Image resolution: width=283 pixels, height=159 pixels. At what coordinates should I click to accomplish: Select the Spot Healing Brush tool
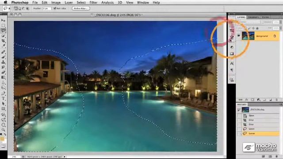pos(3,52)
